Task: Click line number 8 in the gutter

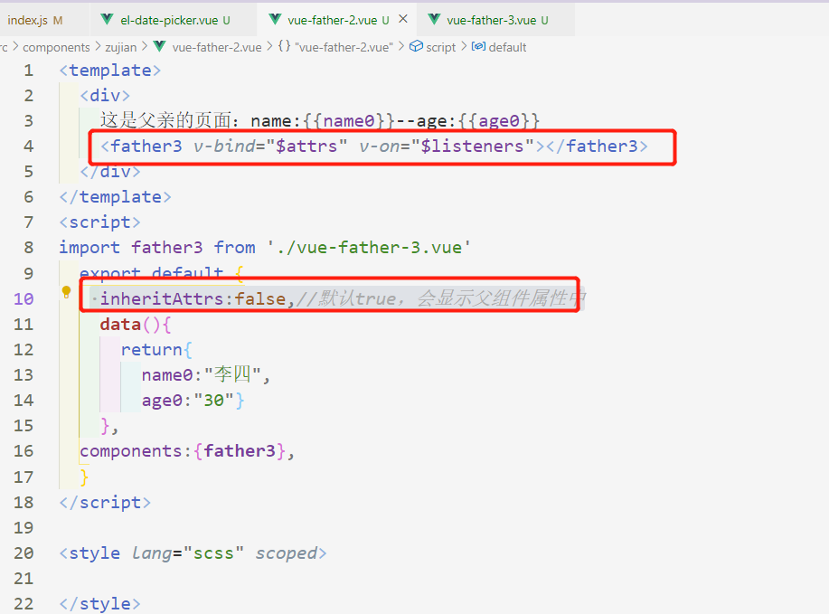Action: point(28,247)
